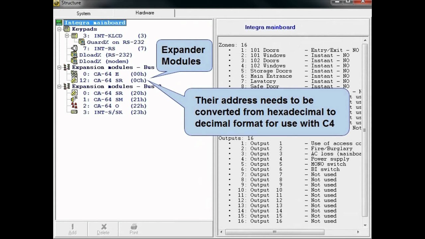
Task: Click the DloadX (RS-232) icon
Action: point(74,55)
